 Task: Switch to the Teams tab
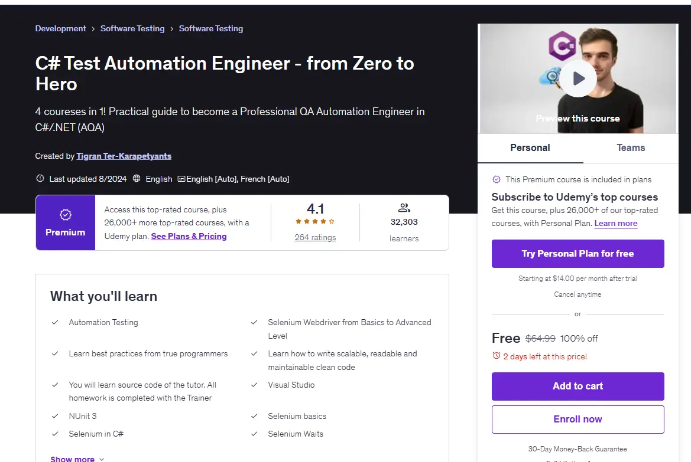click(631, 148)
